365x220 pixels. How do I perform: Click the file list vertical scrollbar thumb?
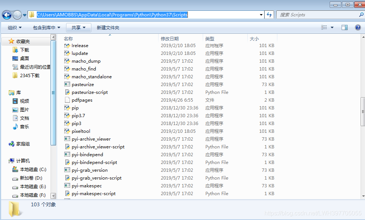363,112
